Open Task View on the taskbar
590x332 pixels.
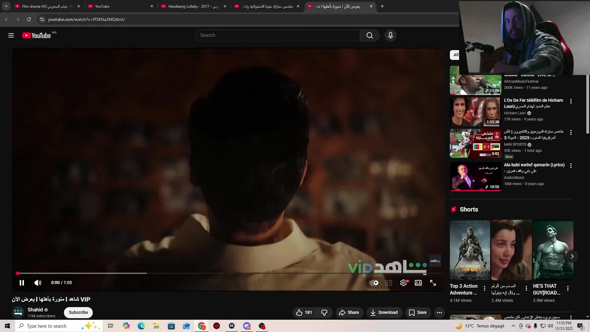click(111, 326)
